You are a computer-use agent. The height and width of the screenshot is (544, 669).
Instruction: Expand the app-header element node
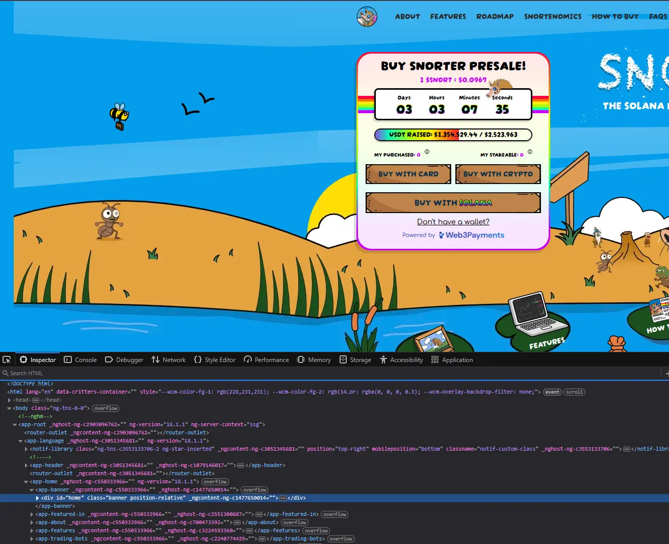coord(26,465)
